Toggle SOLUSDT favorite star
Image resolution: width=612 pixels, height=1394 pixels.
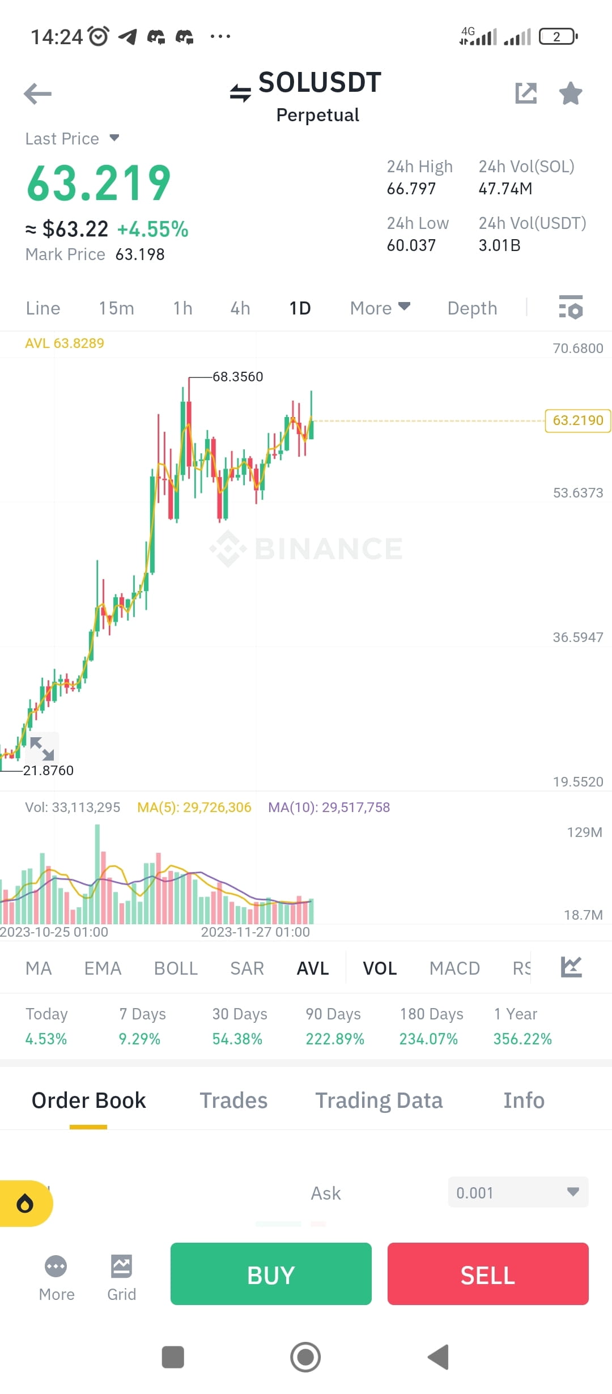tap(570, 93)
